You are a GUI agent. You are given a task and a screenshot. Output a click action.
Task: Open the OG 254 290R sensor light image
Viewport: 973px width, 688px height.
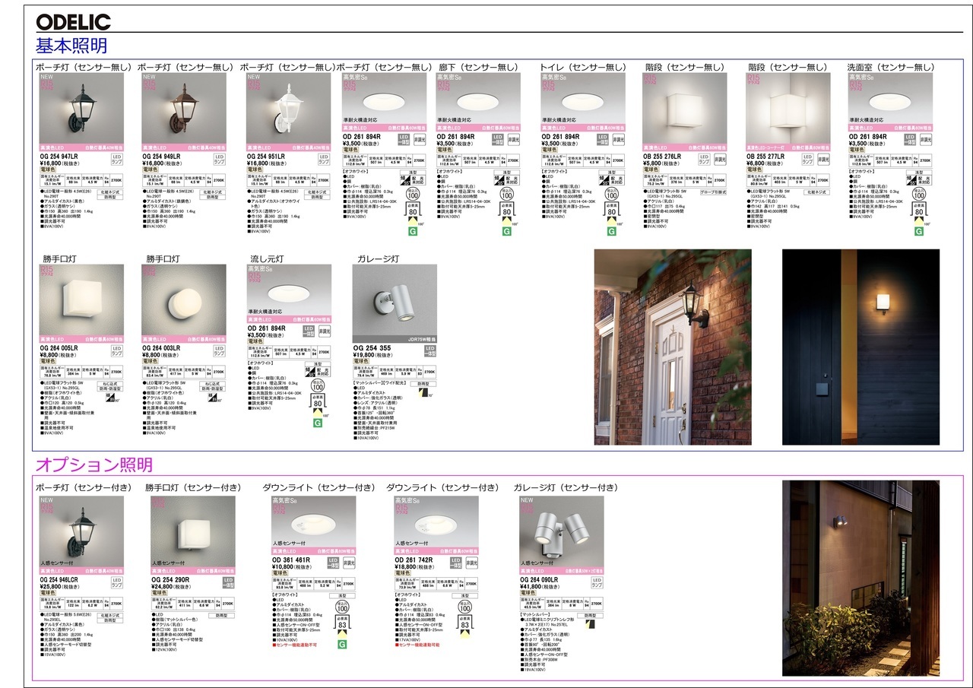tap(193, 535)
